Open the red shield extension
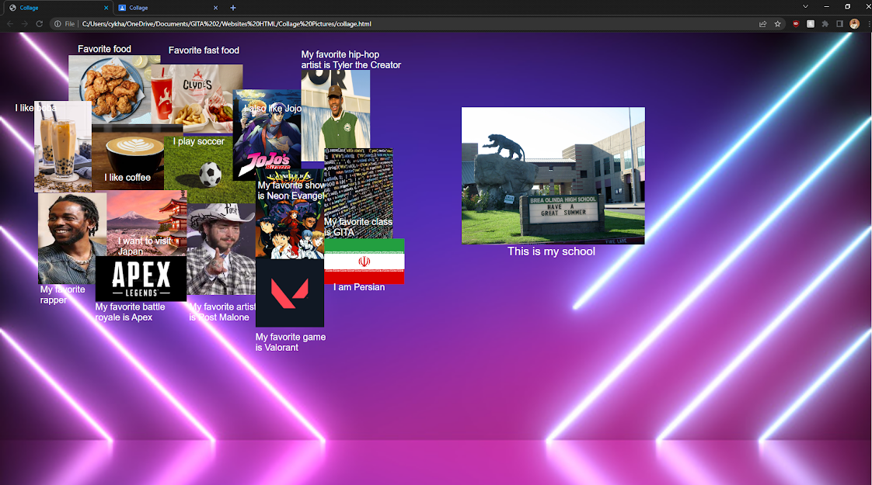 [796, 24]
